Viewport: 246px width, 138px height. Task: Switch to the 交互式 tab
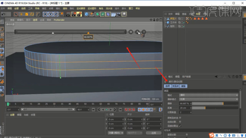click(x=175, y=86)
